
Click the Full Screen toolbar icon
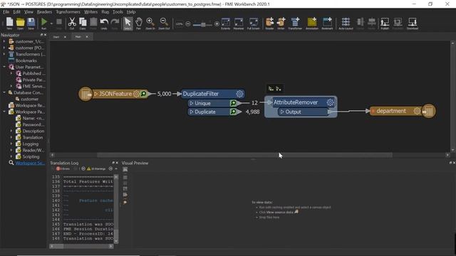[254, 23]
